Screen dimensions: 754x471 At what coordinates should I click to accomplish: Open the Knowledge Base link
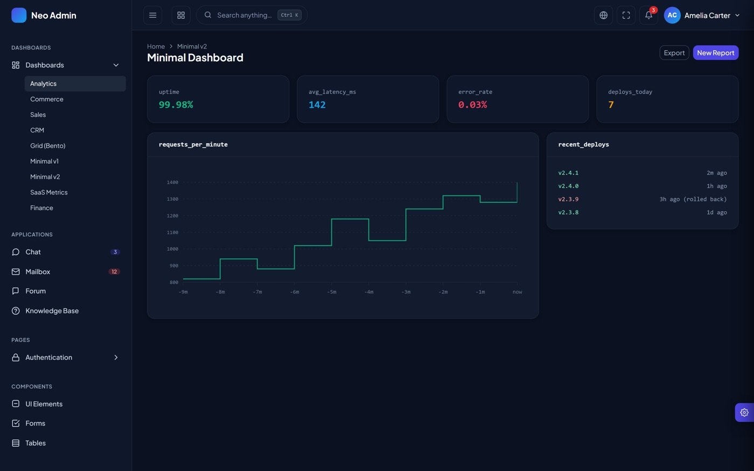tap(66, 311)
